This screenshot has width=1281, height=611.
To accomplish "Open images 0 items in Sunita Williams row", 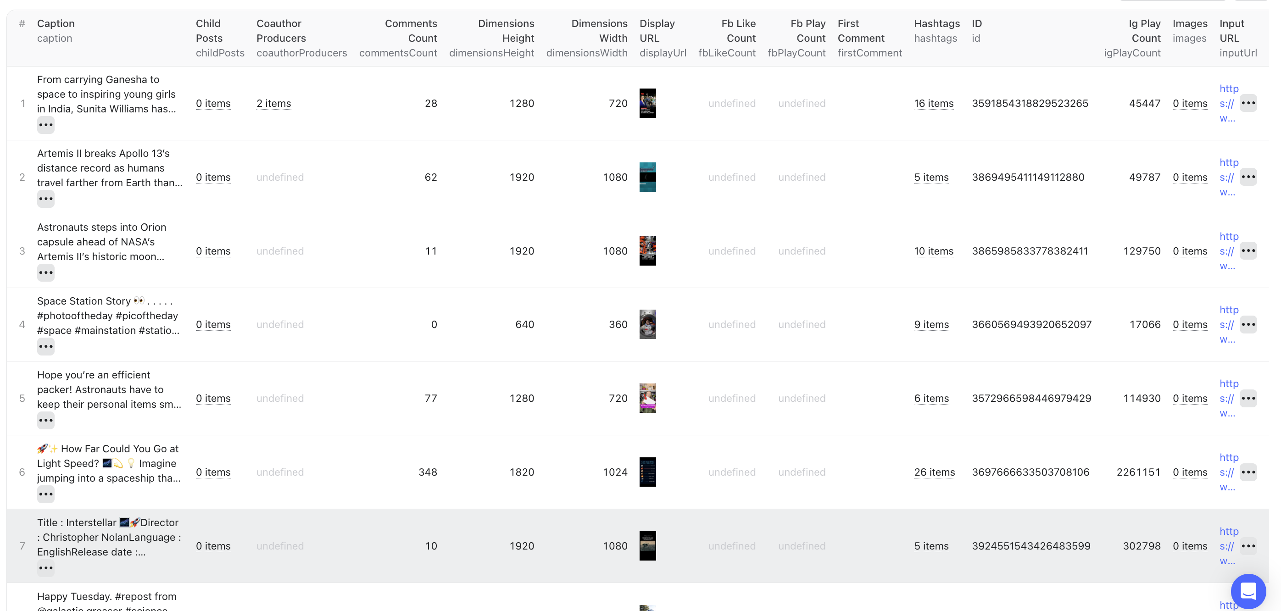I will 1190,103.
